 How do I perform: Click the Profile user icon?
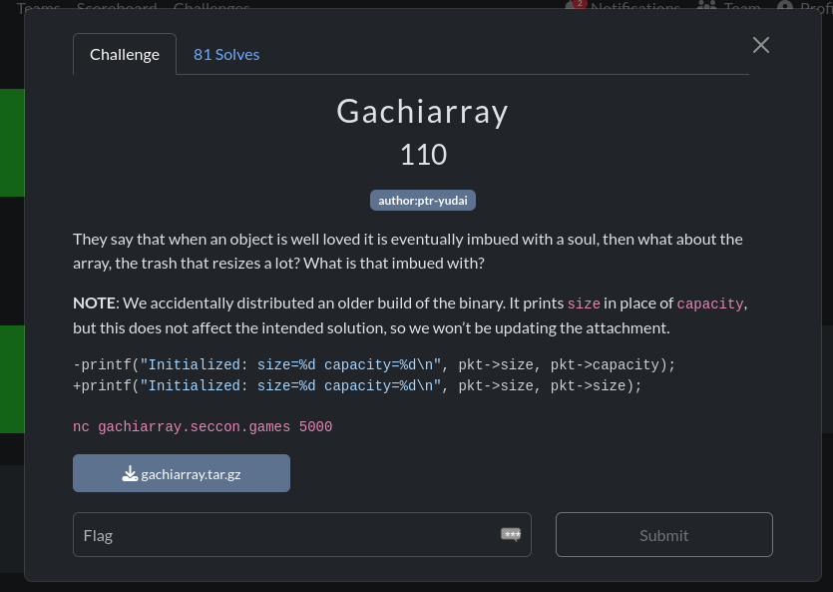coord(785,8)
